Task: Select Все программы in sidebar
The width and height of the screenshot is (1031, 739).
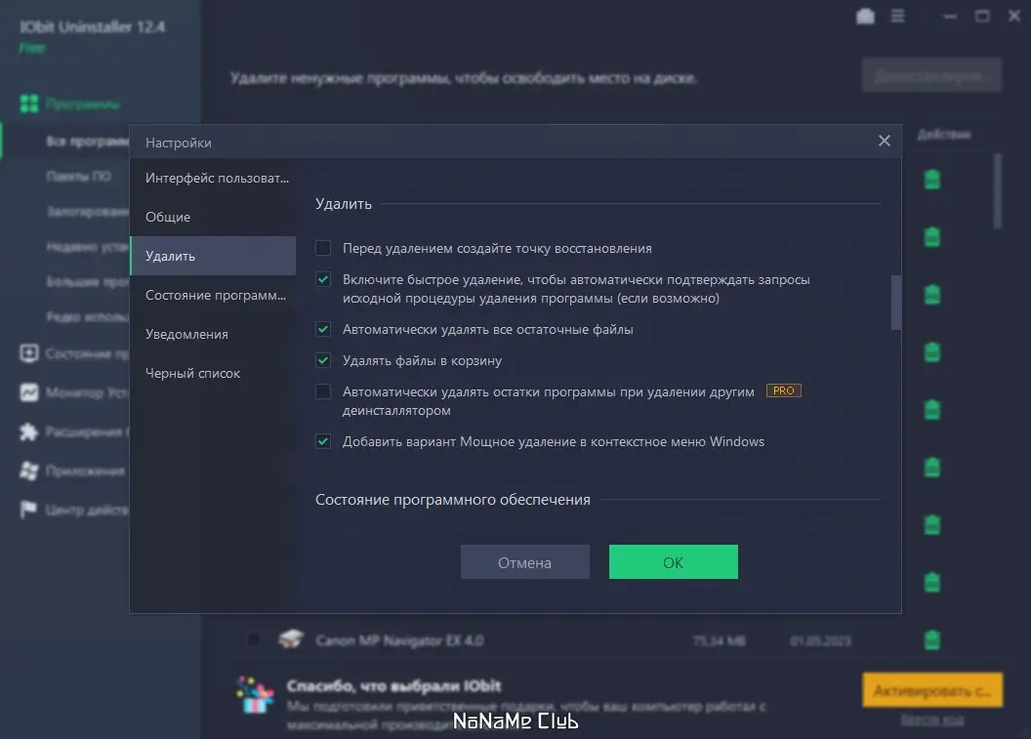Action: coord(88,142)
